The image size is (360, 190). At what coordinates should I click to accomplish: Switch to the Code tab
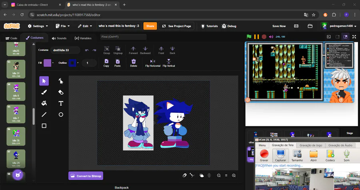11,38
